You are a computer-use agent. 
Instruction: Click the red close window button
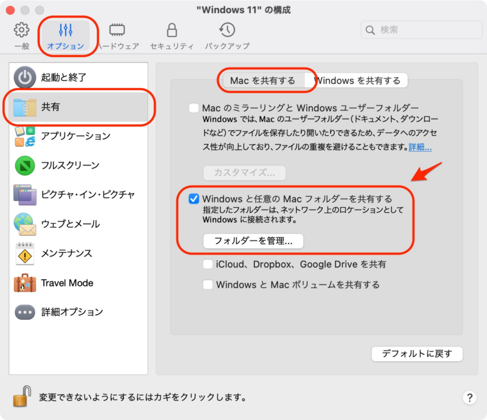pyautogui.click(x=10, y=10)
